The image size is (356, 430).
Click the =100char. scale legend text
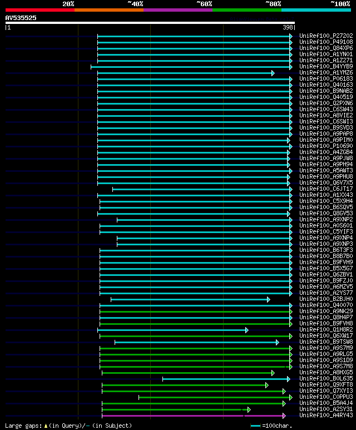[x=277, y=426]
